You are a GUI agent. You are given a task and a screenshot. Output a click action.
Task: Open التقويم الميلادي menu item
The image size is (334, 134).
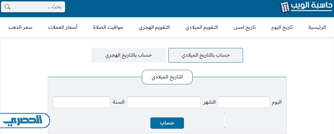pos(202,27)
